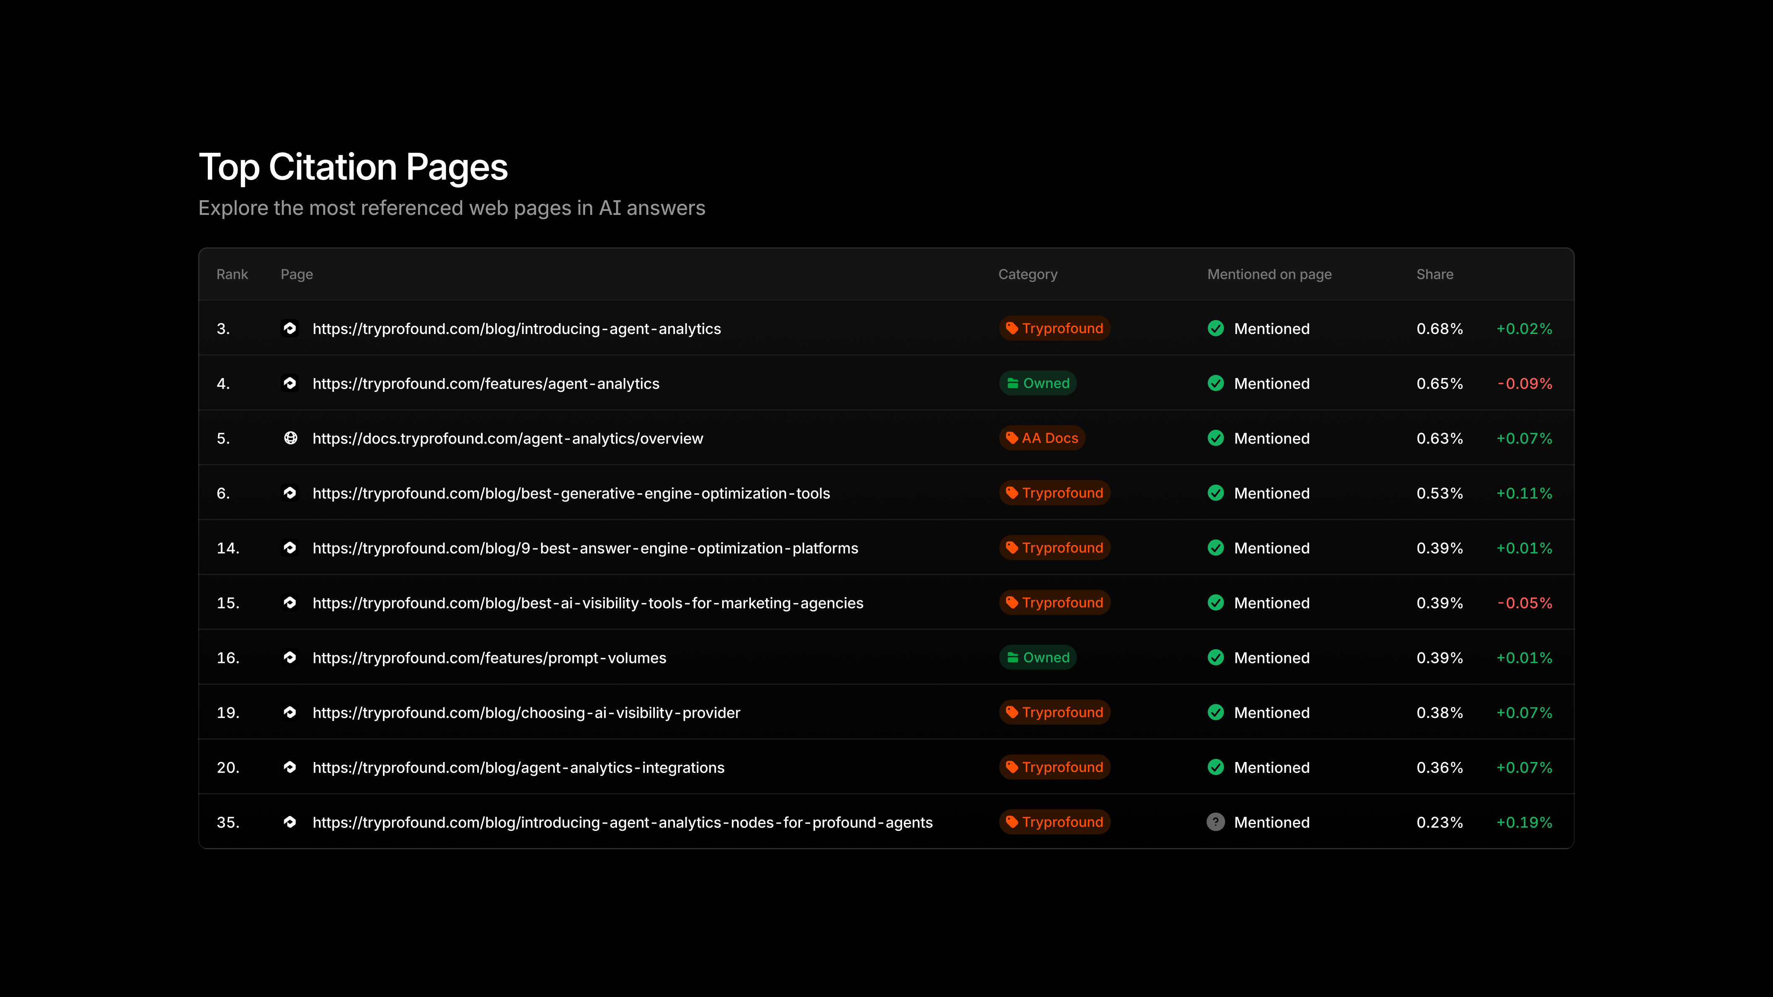Click green check icon in rank 15 row
1773x997 pixels.
pos(1216,603)
